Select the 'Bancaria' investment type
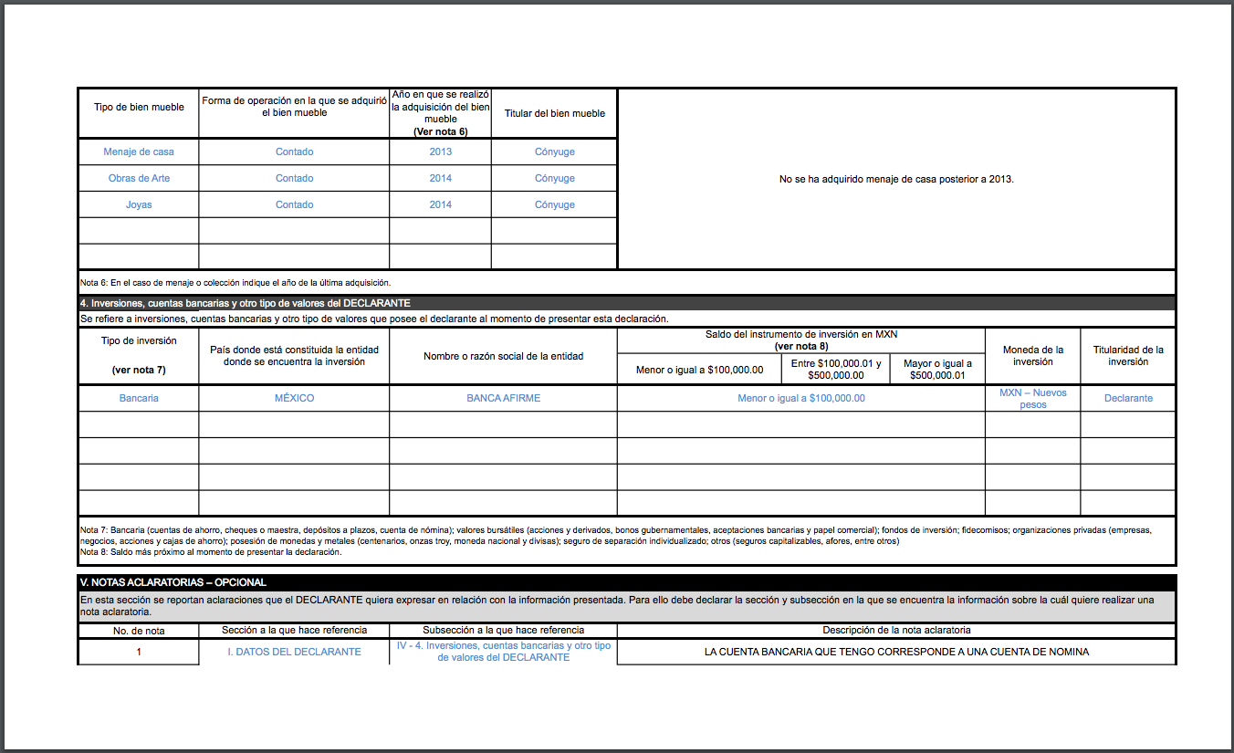 click(x=139, y=398)
